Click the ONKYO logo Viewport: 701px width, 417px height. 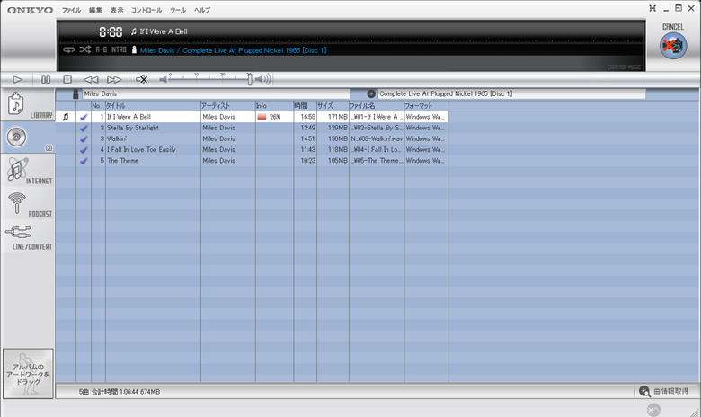pyautogui.click(x=30, y=10)
